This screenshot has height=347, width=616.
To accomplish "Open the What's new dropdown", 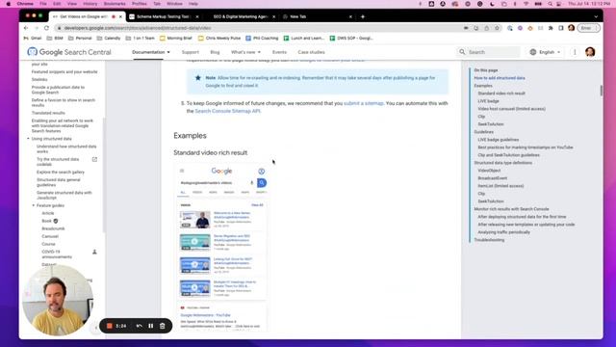I will [x=245, y=52].
